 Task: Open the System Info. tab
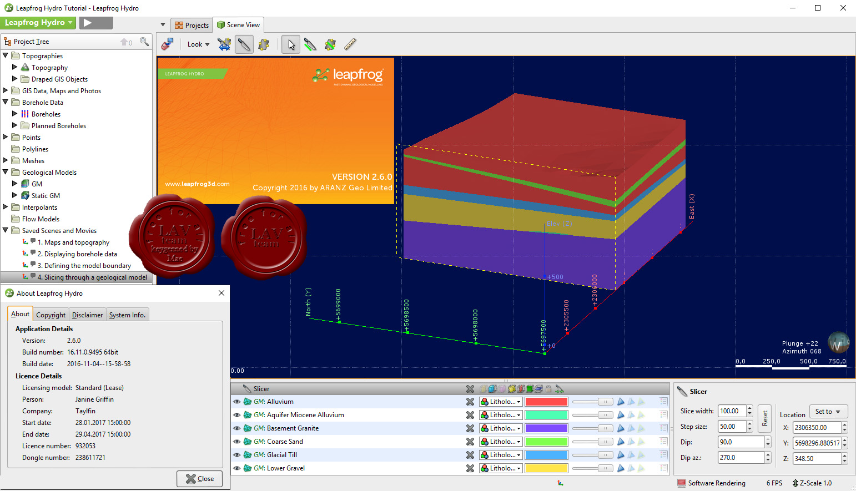pos(127,315)
